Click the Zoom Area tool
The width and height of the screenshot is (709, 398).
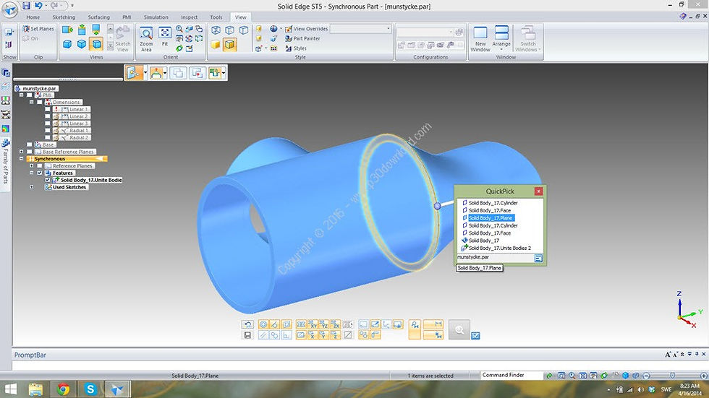coord(146,39)
